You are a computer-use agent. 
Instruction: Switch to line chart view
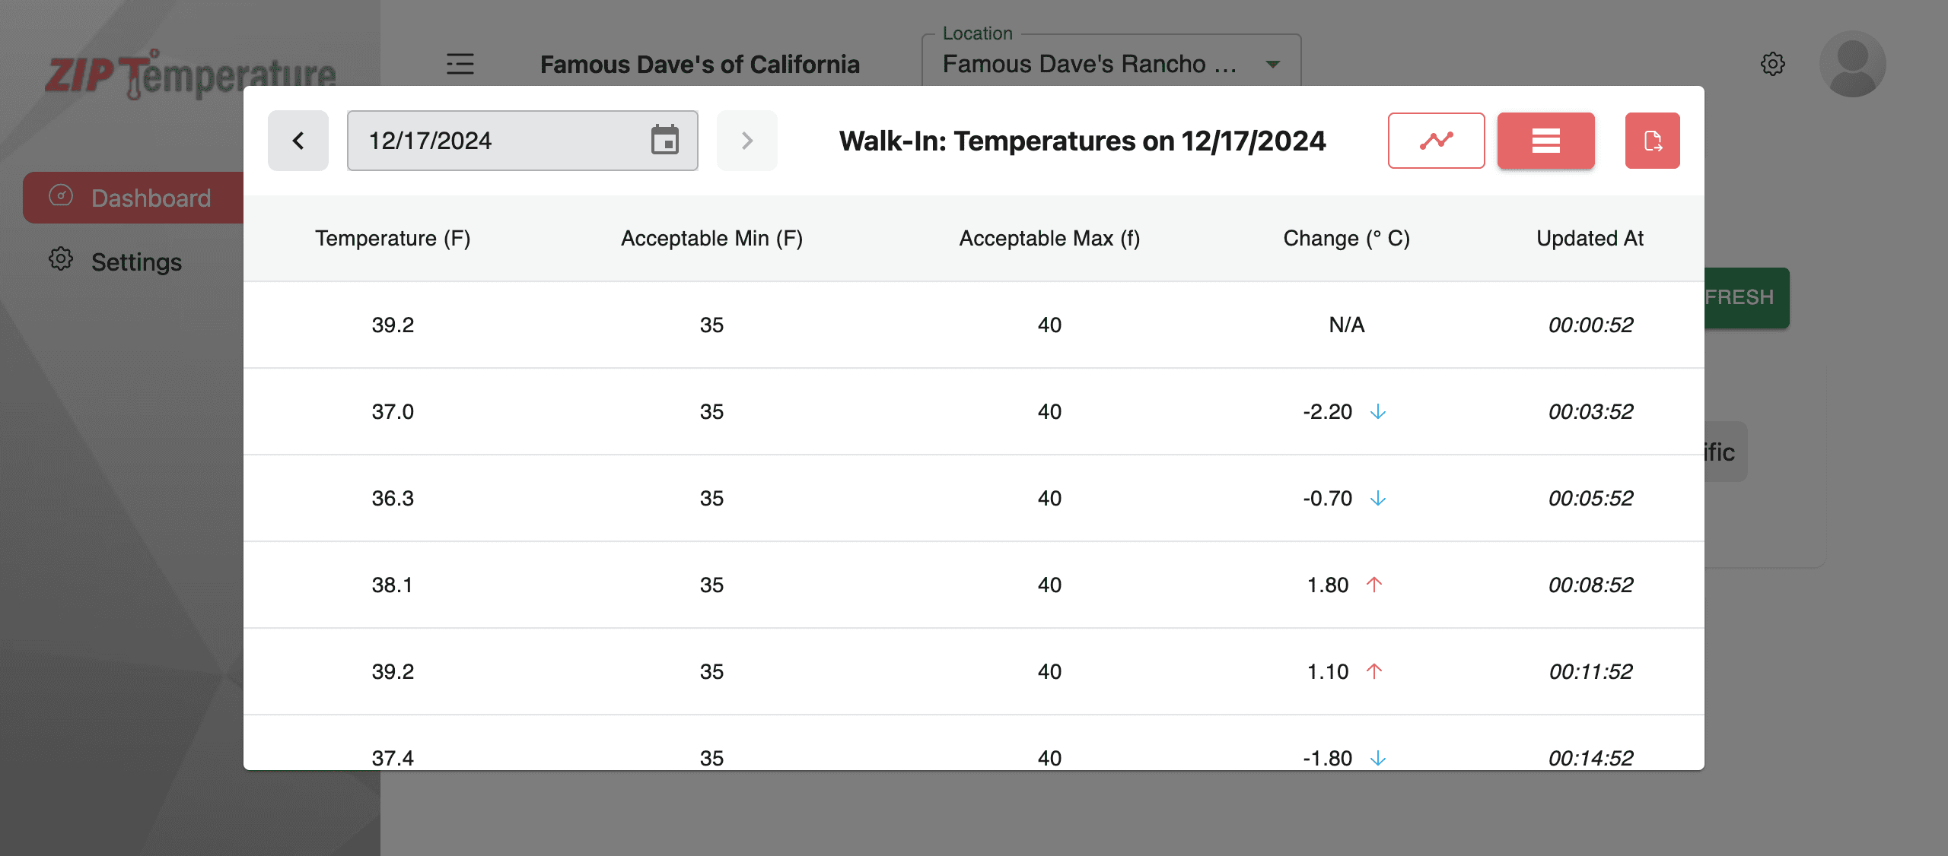[1436, 141]
